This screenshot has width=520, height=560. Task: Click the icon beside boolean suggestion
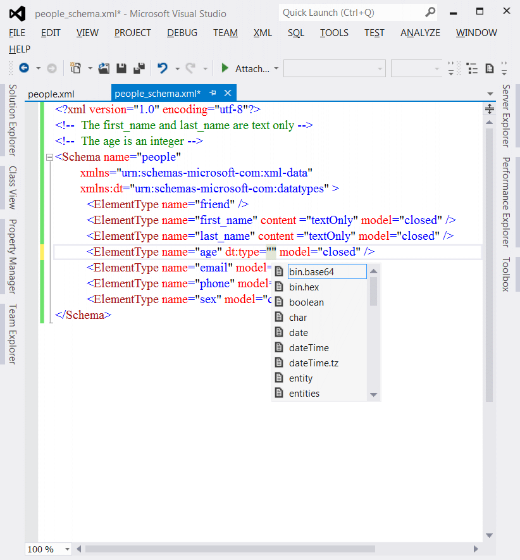(279, 302)
